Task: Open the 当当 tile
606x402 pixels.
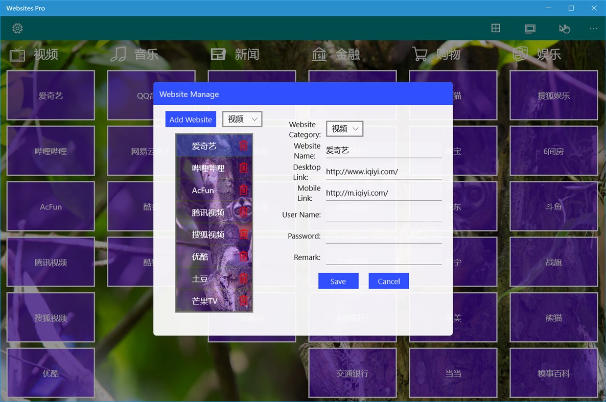Action: (x=453, y=373)
